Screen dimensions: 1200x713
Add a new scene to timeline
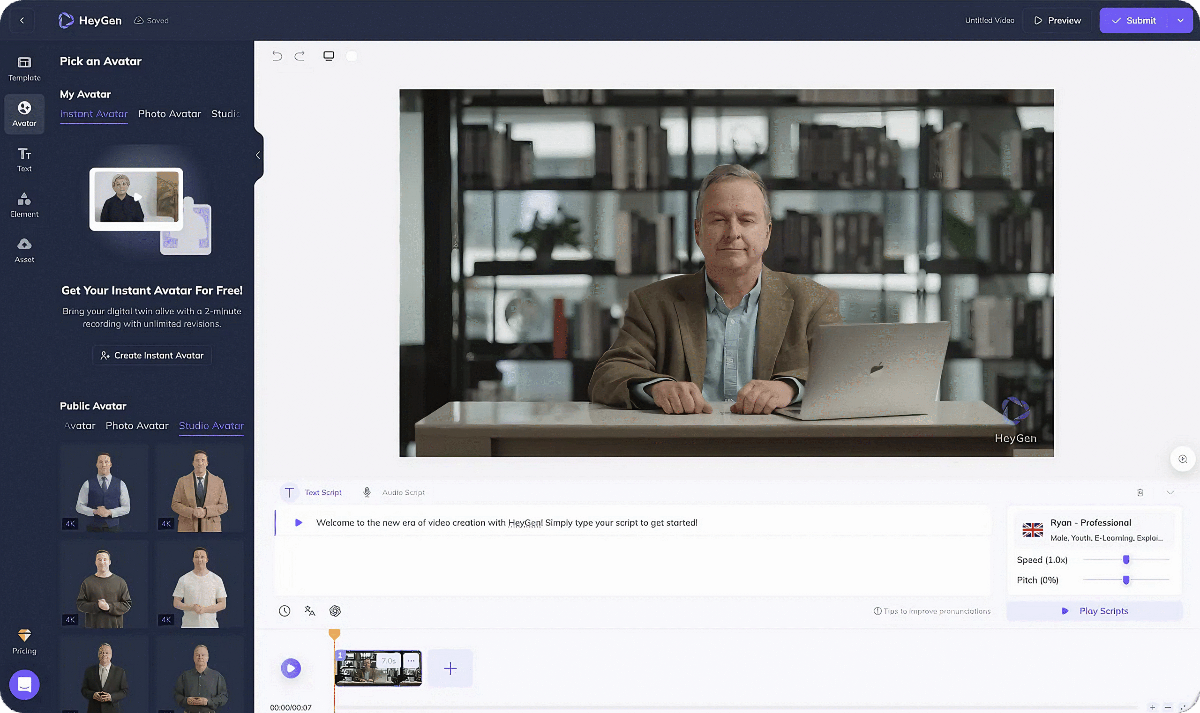[450, 668]
